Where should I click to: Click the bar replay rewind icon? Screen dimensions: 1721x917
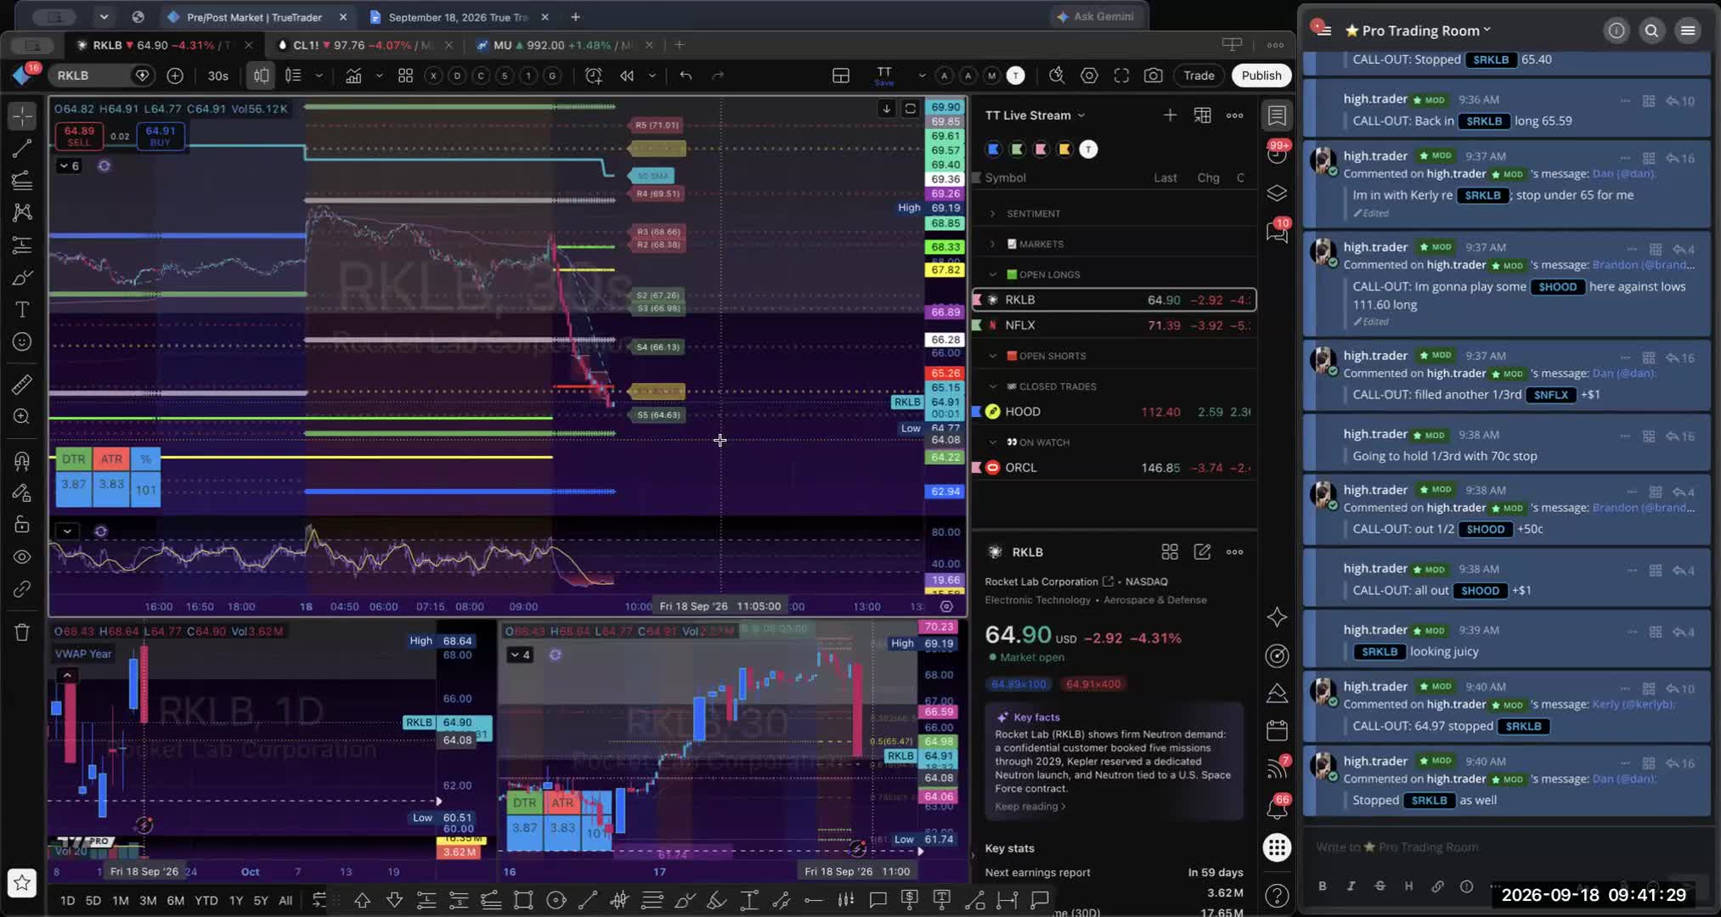click(x=627, y=76)
